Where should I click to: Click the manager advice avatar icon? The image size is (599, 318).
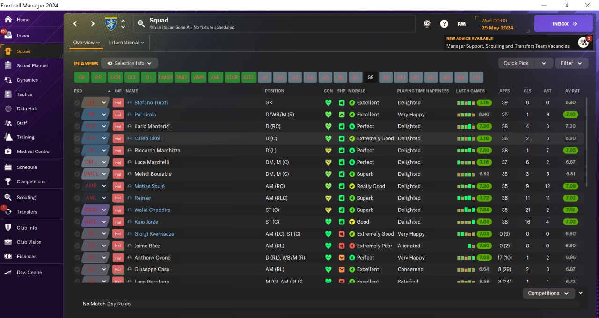point(584,43)
